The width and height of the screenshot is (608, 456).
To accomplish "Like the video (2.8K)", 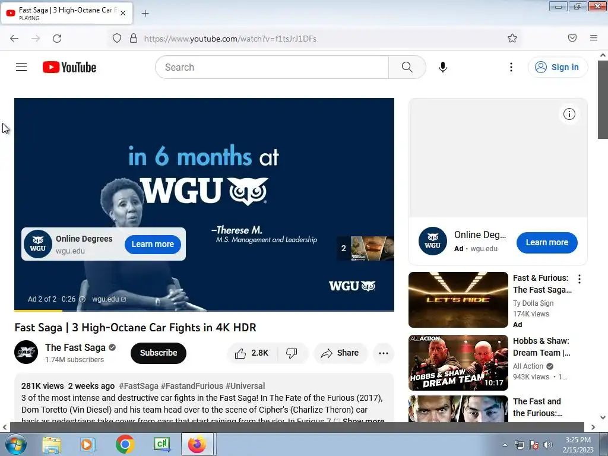I will coord(252,353).
